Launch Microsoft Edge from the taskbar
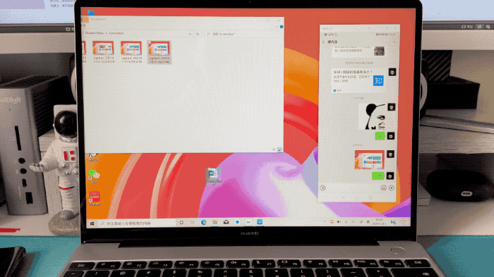 [x=203, y=222]
